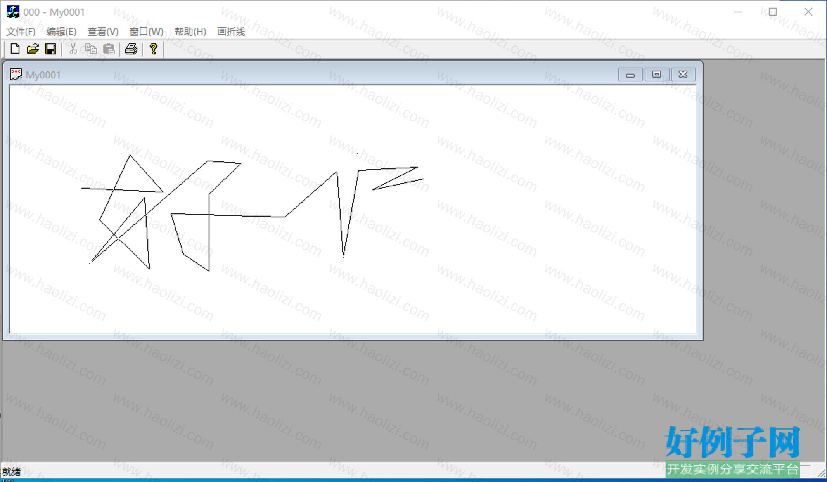The image size is (827, 482).
Task: Click the Cut scissors icon
Action: pos(73,49)
